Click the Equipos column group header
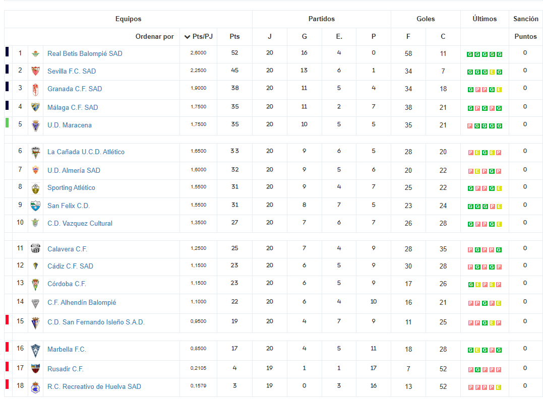The image size is (543, 400). tap(129, 19)
